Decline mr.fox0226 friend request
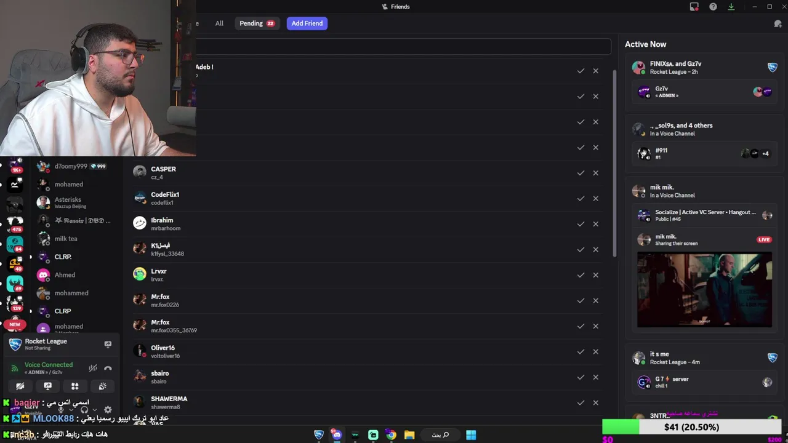 (595, 301)
